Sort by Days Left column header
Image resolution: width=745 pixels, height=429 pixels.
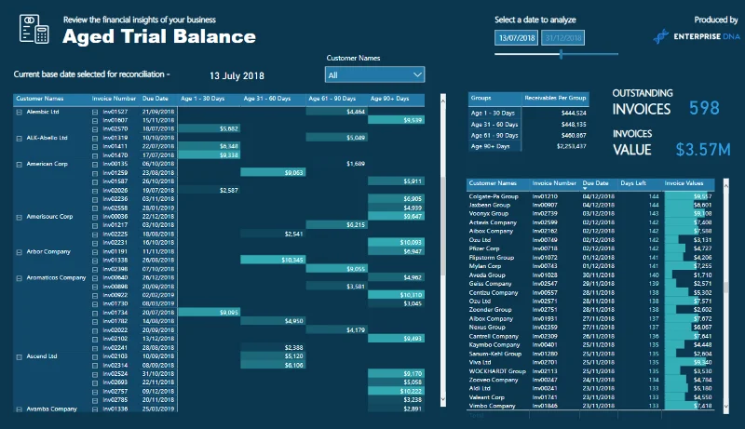coord(633,183)
